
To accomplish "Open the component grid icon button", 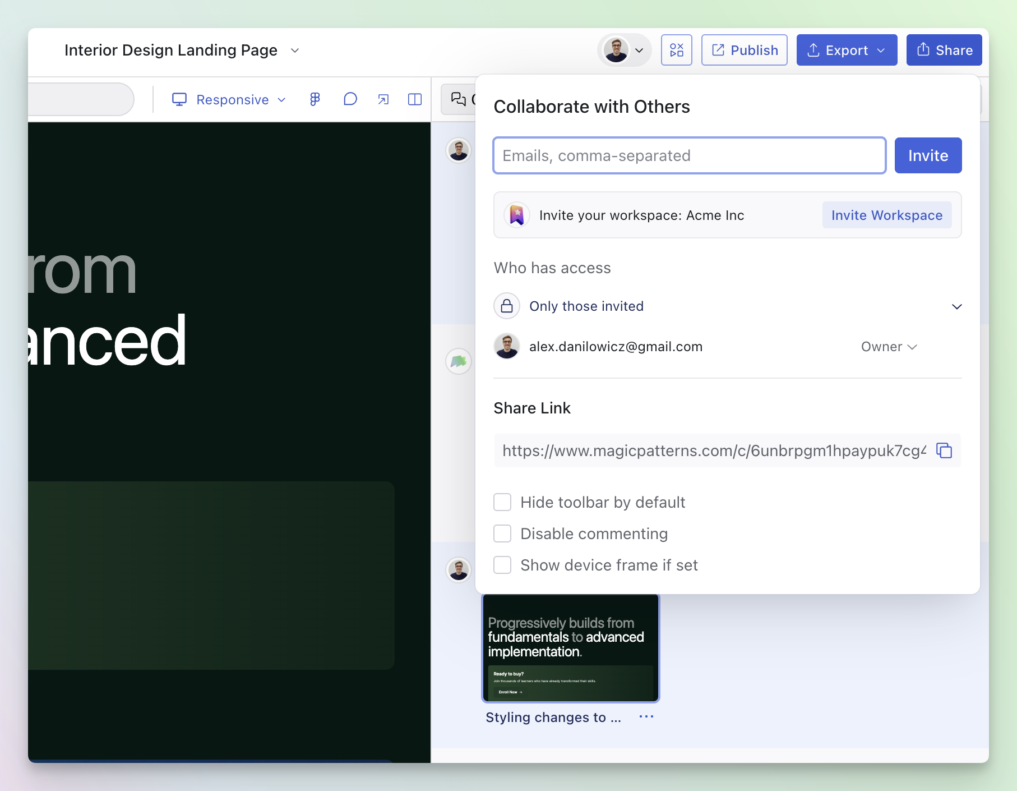I will pos(676,50).
